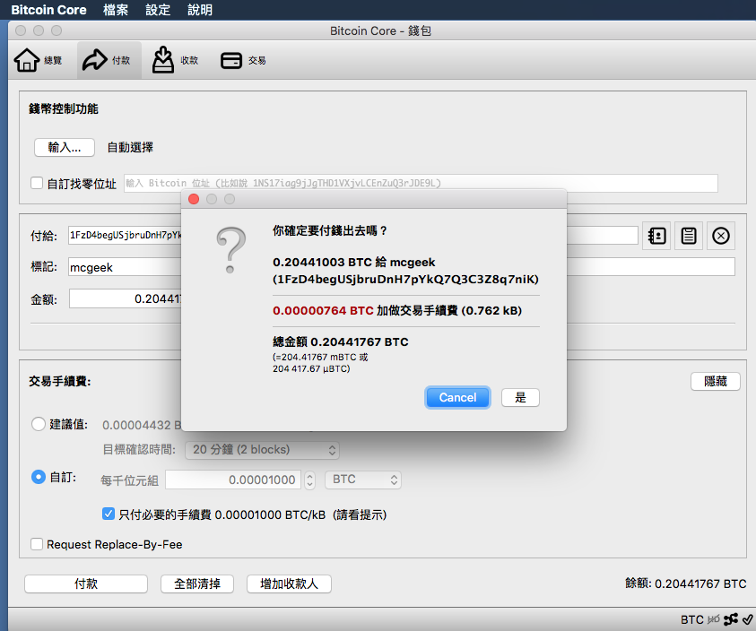Open the Overview (總覽) home tab
Screen dimensions: 756x631
click(x=39, y=60)
